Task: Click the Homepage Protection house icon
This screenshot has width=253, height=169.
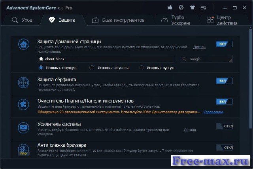Action: (24, 44)
